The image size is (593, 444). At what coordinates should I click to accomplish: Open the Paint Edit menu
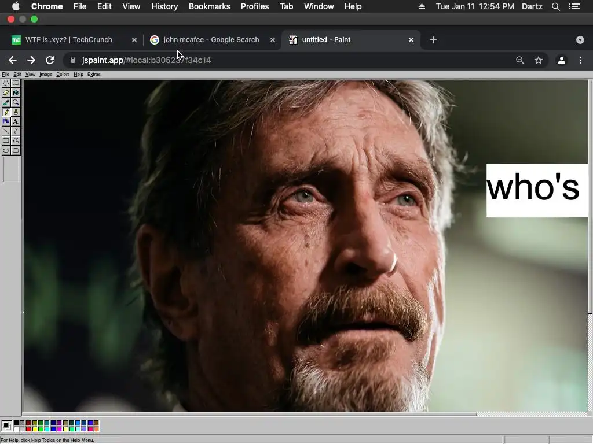17,75
